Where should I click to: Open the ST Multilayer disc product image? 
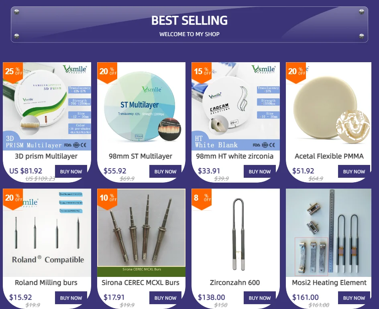tap(141, 106)
